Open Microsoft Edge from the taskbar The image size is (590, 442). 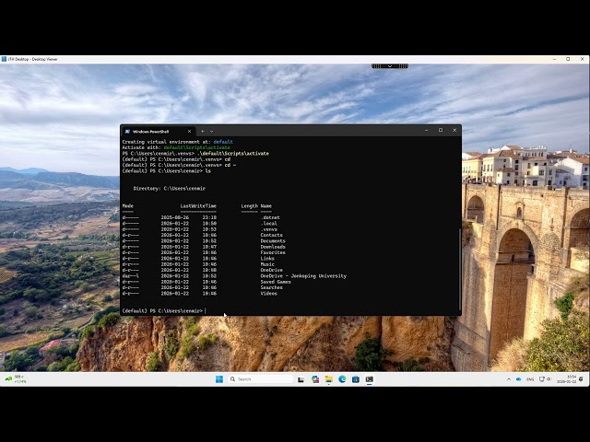342,379
